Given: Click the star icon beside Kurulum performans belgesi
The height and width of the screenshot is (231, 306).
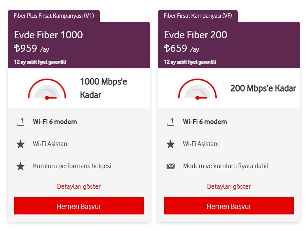Looking at the screenshot, I should [21, 166].
